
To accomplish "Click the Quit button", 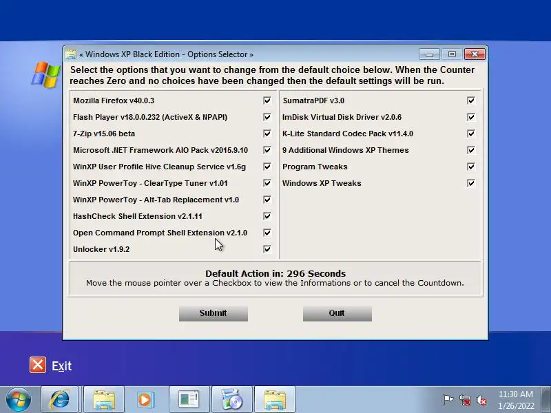I will click(x=337, y=313).
